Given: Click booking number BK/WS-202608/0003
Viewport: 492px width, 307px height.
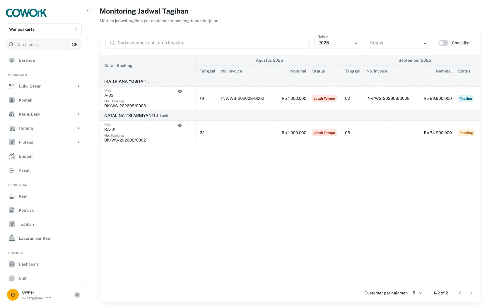Looking at the screenshot, I should click(x=125, y=106).
